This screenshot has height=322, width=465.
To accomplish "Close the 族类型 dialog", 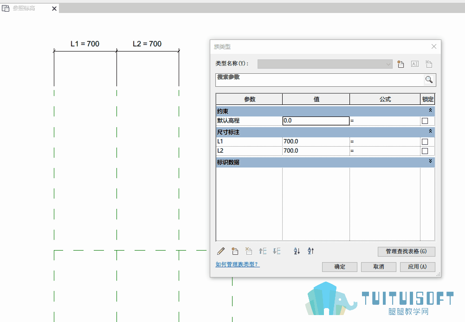I will click(434, 46).
